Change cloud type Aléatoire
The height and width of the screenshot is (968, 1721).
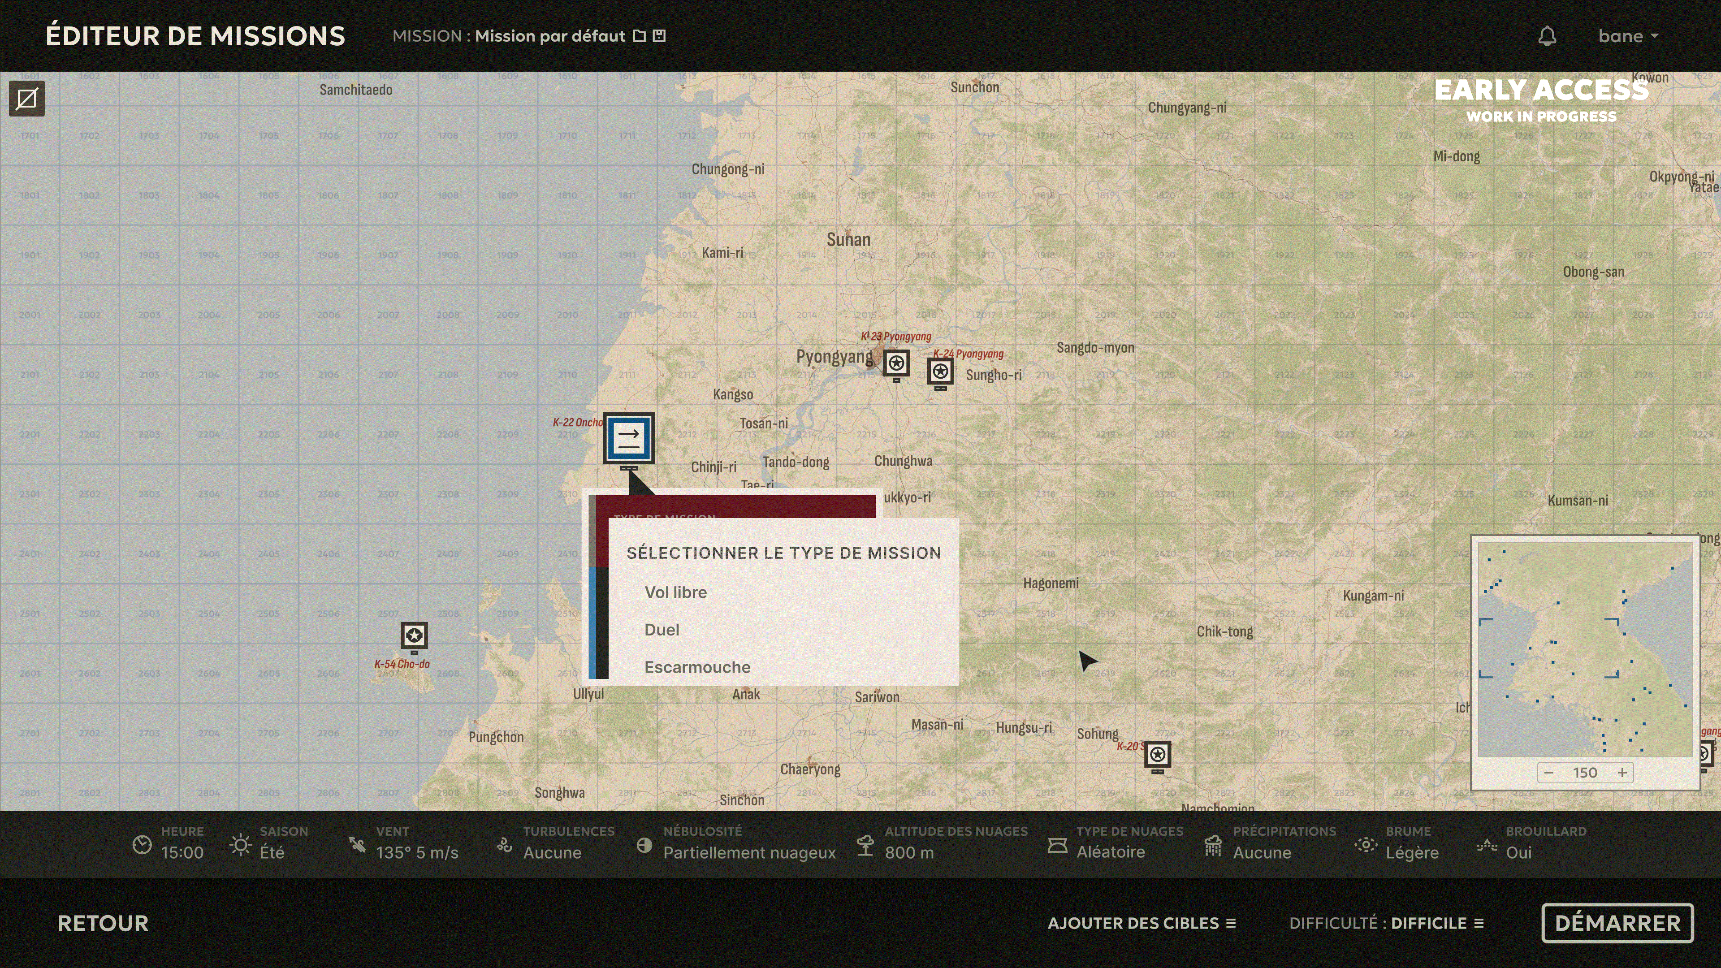pyautogui.click(x=1111, y=852)
